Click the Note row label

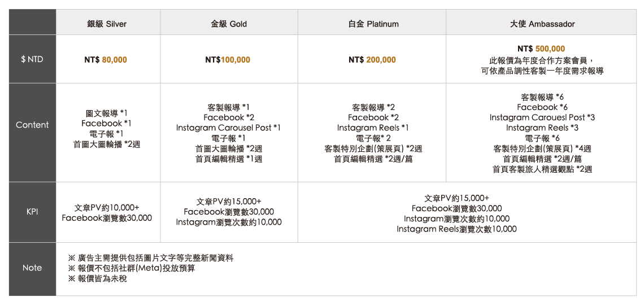pyautogui.click(x=32, y=268)
